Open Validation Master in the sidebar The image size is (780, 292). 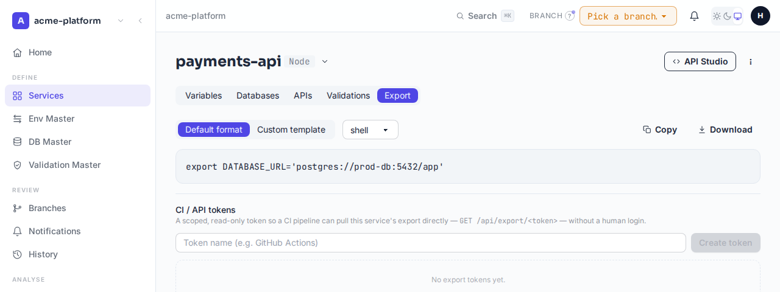pos(77,165)
